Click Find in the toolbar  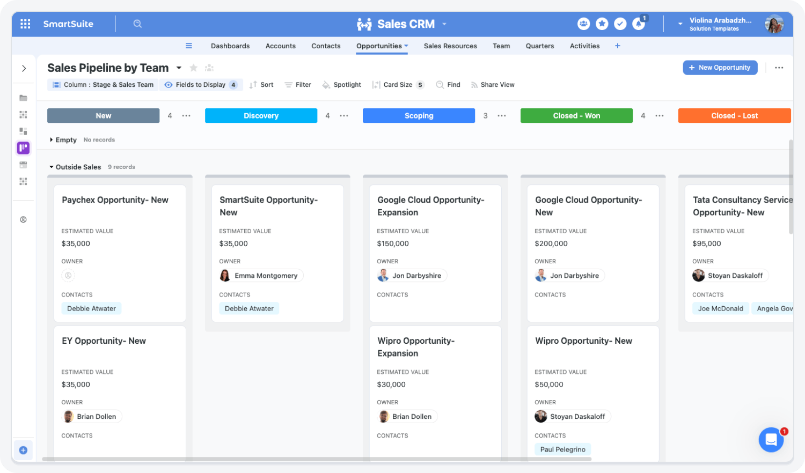[x=448, y=85]
